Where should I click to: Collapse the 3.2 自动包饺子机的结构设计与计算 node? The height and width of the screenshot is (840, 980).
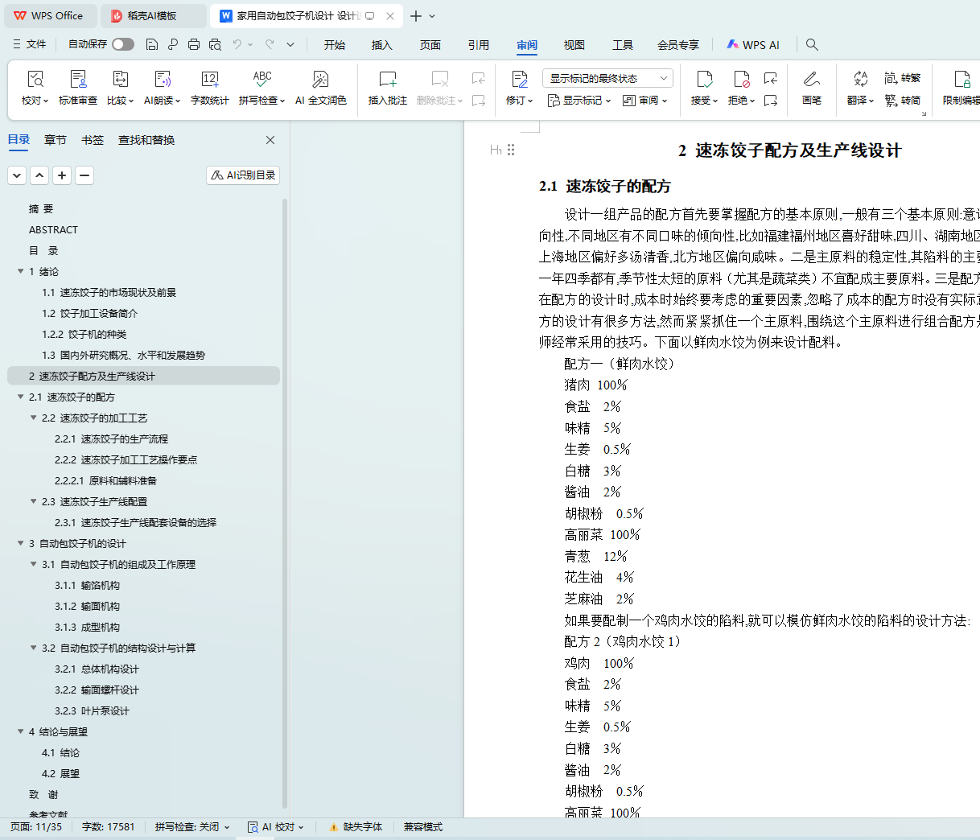point(34,649)
